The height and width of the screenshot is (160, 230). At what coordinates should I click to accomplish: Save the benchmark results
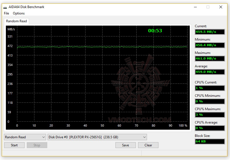pyautogui.click(x=125, y=145)
